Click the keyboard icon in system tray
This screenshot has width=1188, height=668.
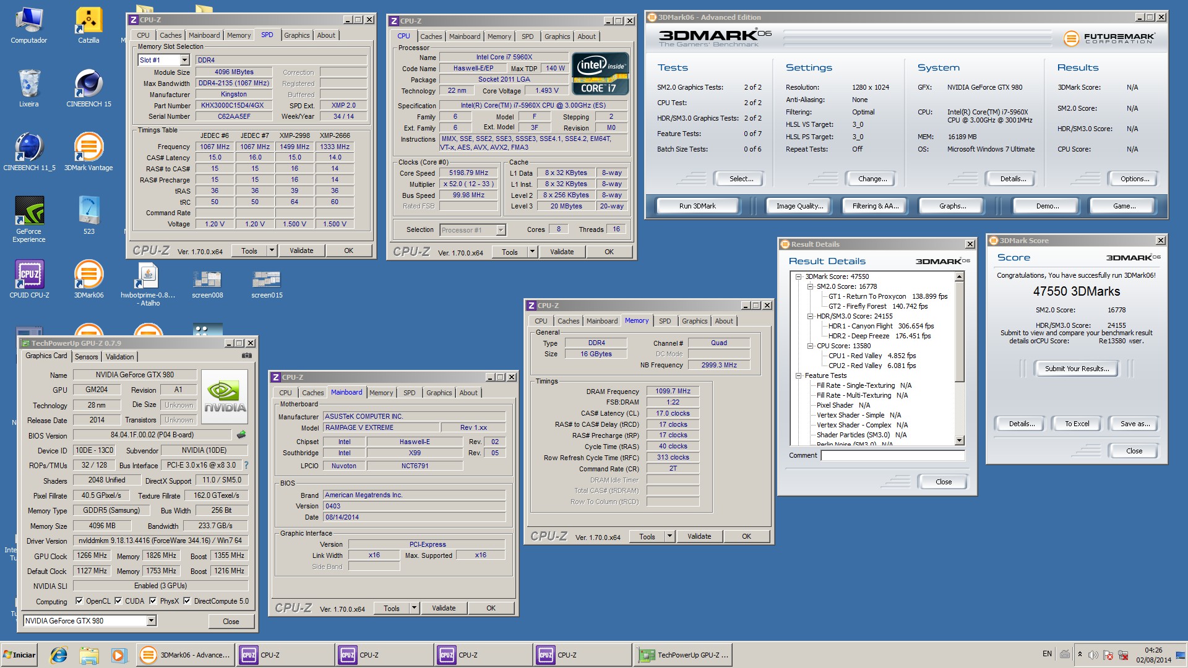pos(1065,654)
